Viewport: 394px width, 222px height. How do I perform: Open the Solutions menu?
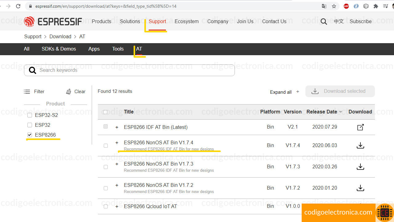[130, 21]
